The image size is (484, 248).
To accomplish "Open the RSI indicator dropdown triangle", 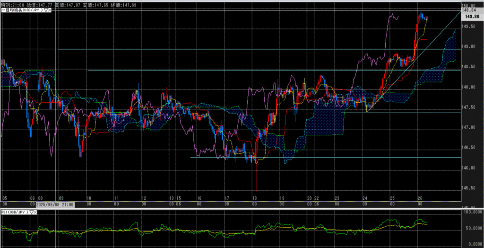I will [32, 213].
